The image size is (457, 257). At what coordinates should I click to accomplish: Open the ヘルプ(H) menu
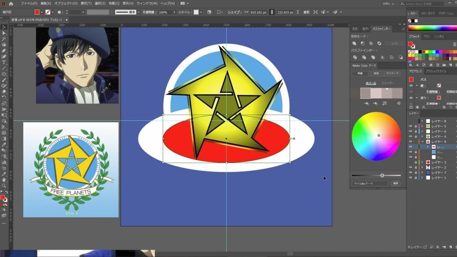click(168, 4)
